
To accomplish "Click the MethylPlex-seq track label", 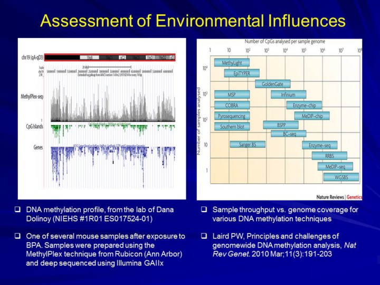I will (32, 97).
